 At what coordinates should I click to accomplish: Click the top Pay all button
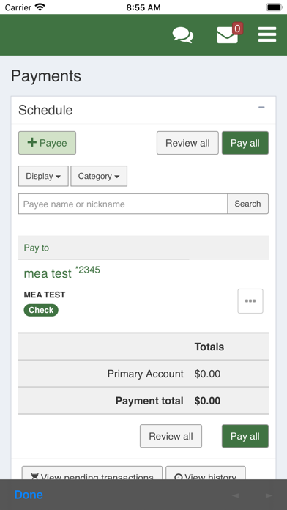(x=245, y=143)
